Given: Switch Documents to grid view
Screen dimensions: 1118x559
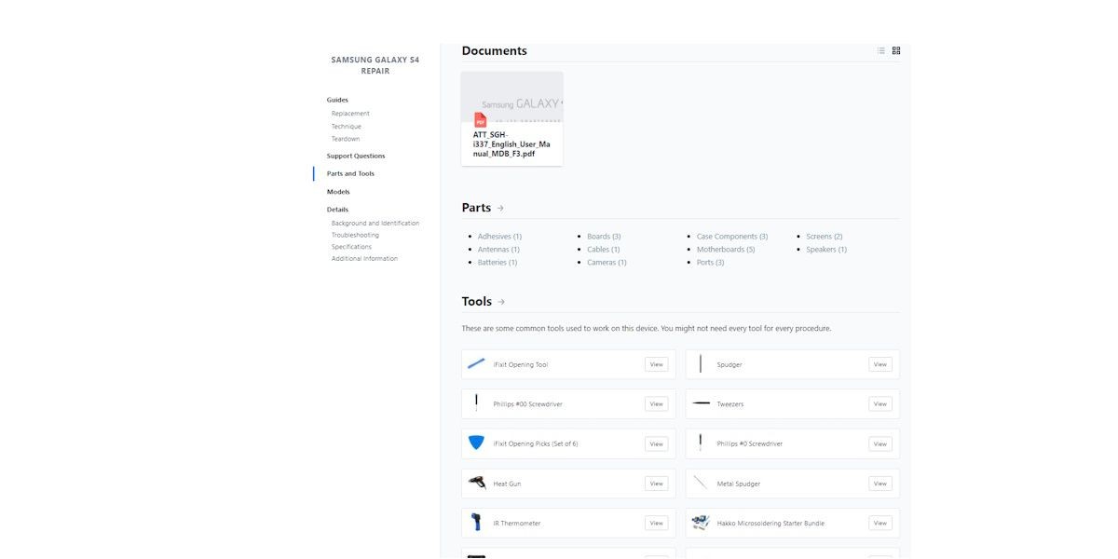Looking at the screenshot, I should click(x=896, y=51).
